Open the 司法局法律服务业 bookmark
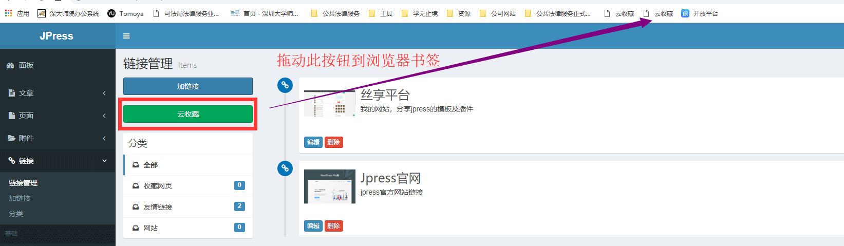The height and width of the screenshot is (246, 844). pyautogui.click(x=186, y=13)
